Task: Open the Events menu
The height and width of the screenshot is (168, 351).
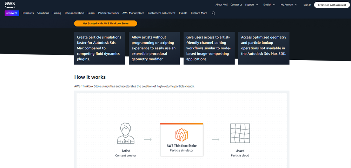Action: click(183, 13)
